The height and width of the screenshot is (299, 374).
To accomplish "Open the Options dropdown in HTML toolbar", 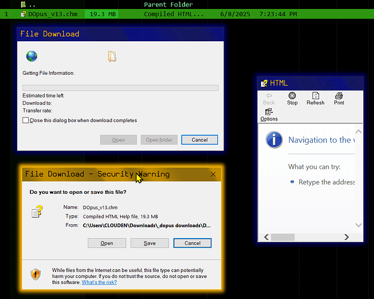I will click(x=269, y=115).
